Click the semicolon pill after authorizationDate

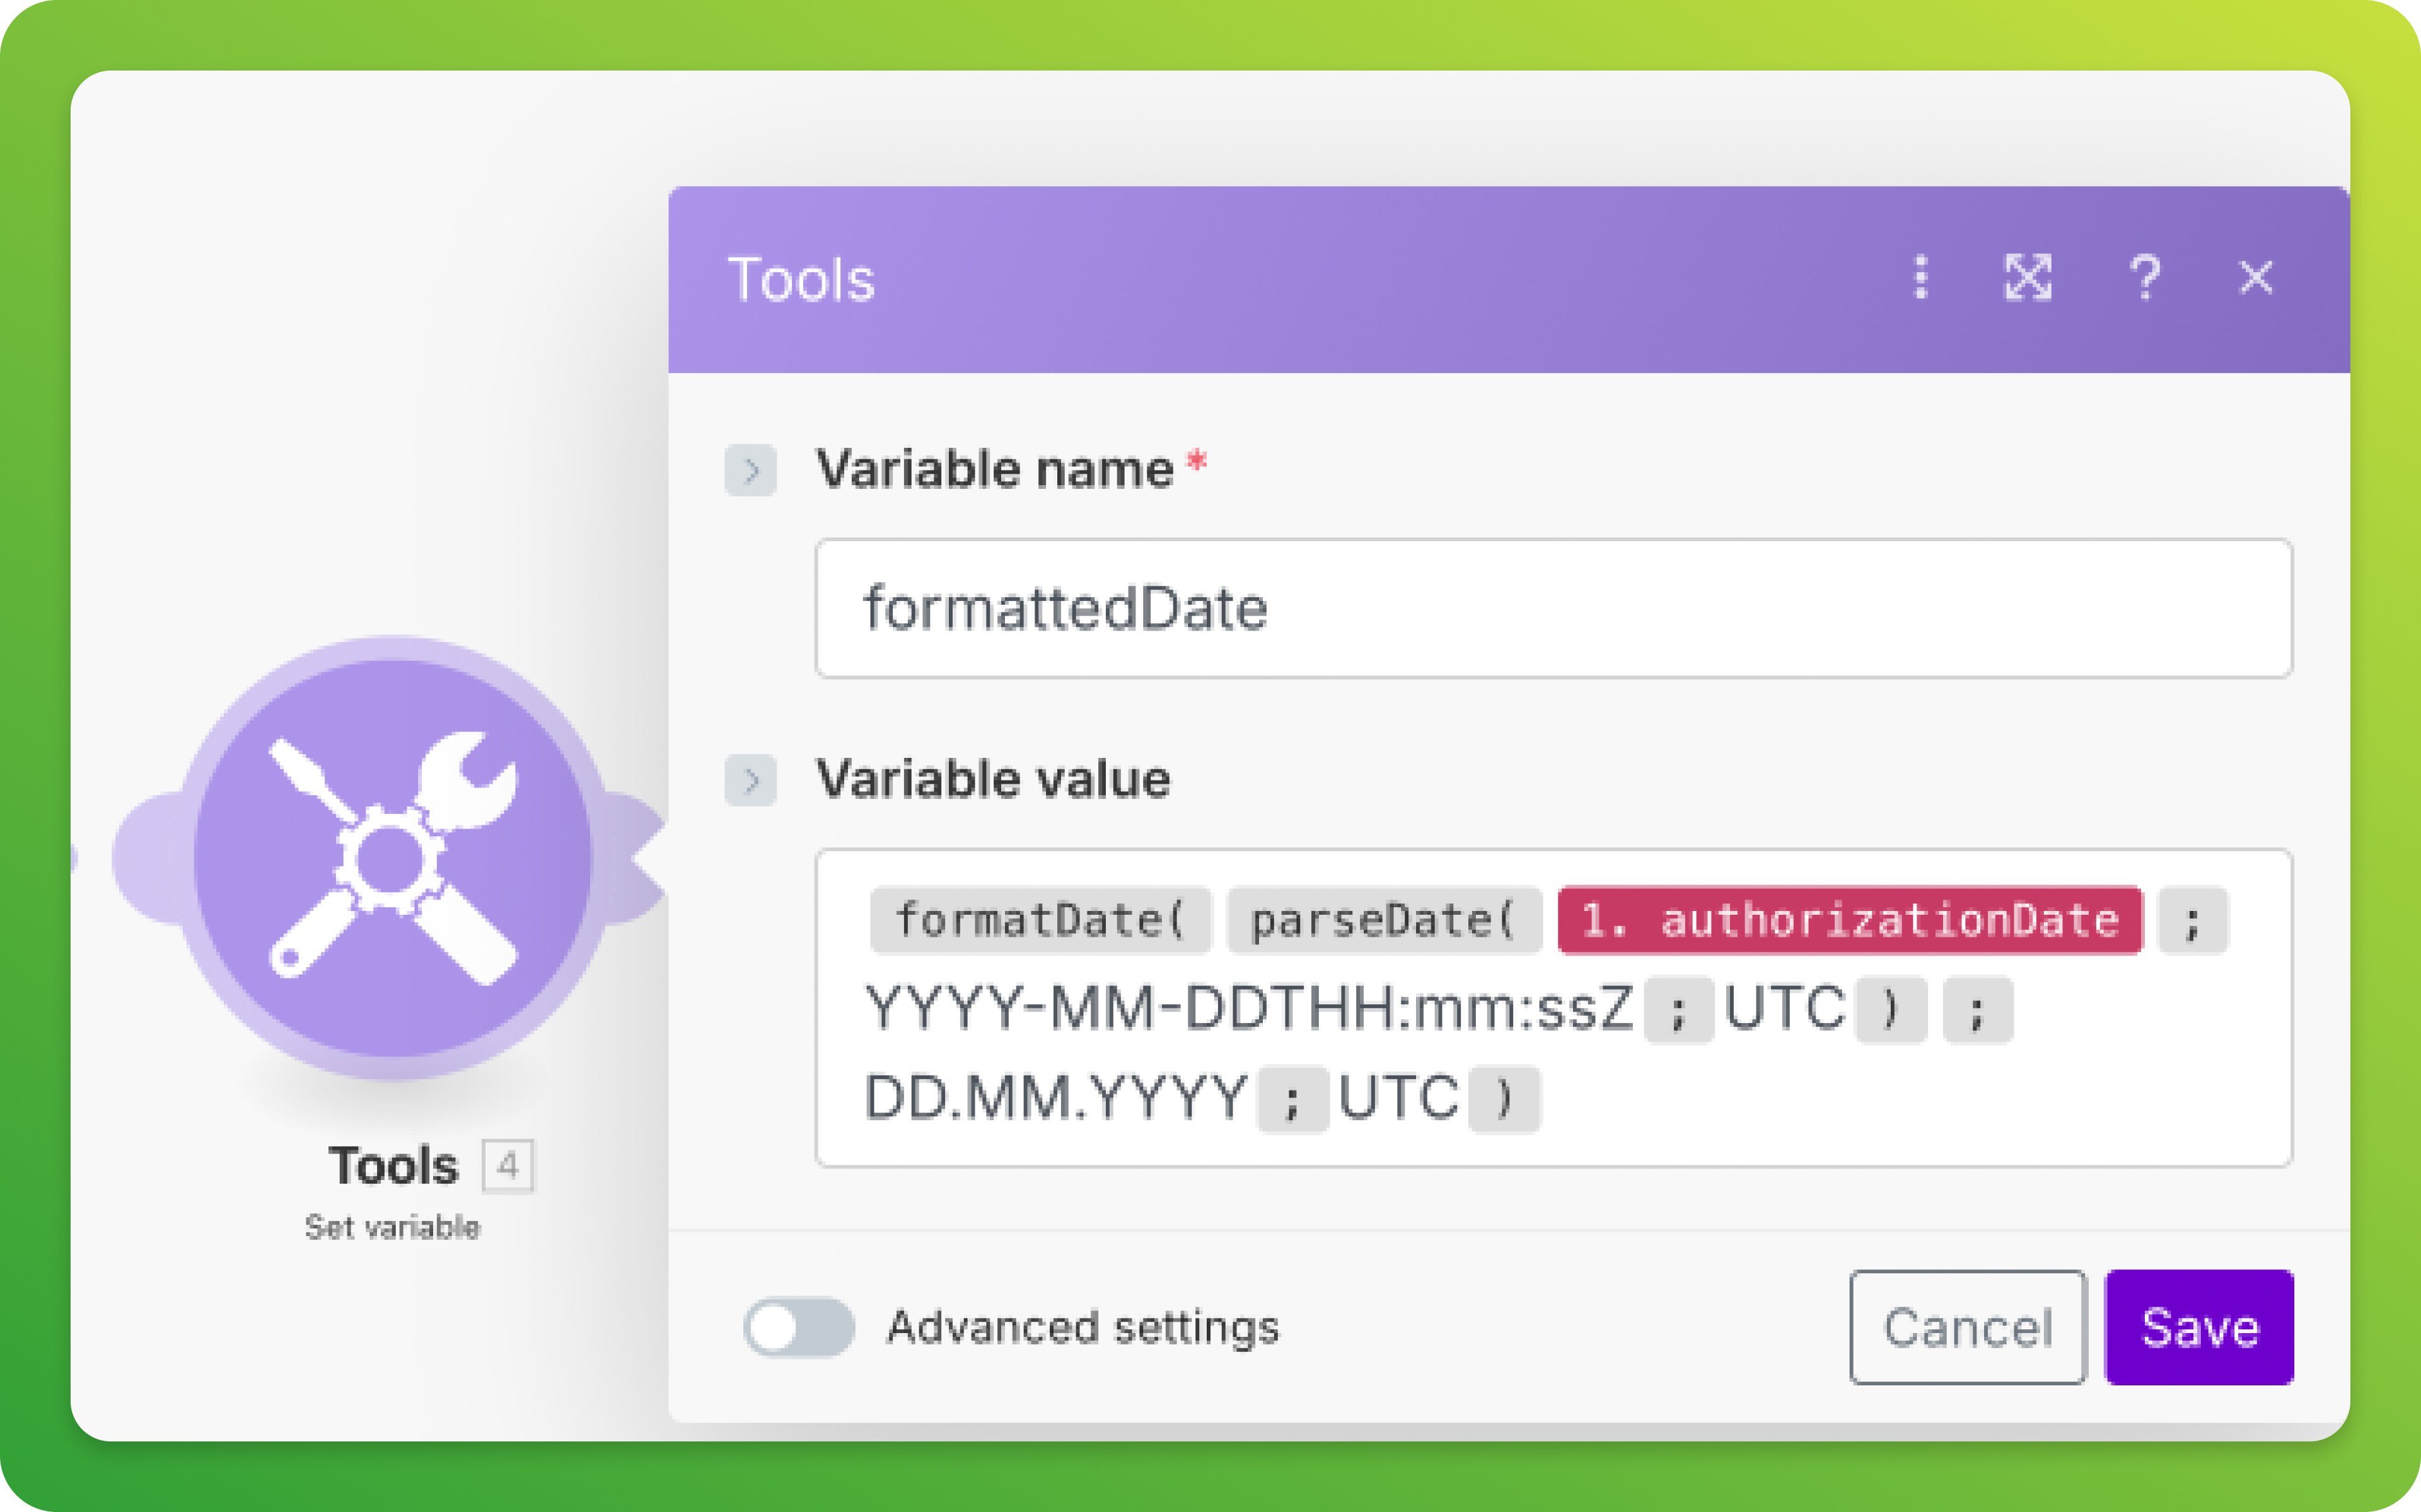2193,920
